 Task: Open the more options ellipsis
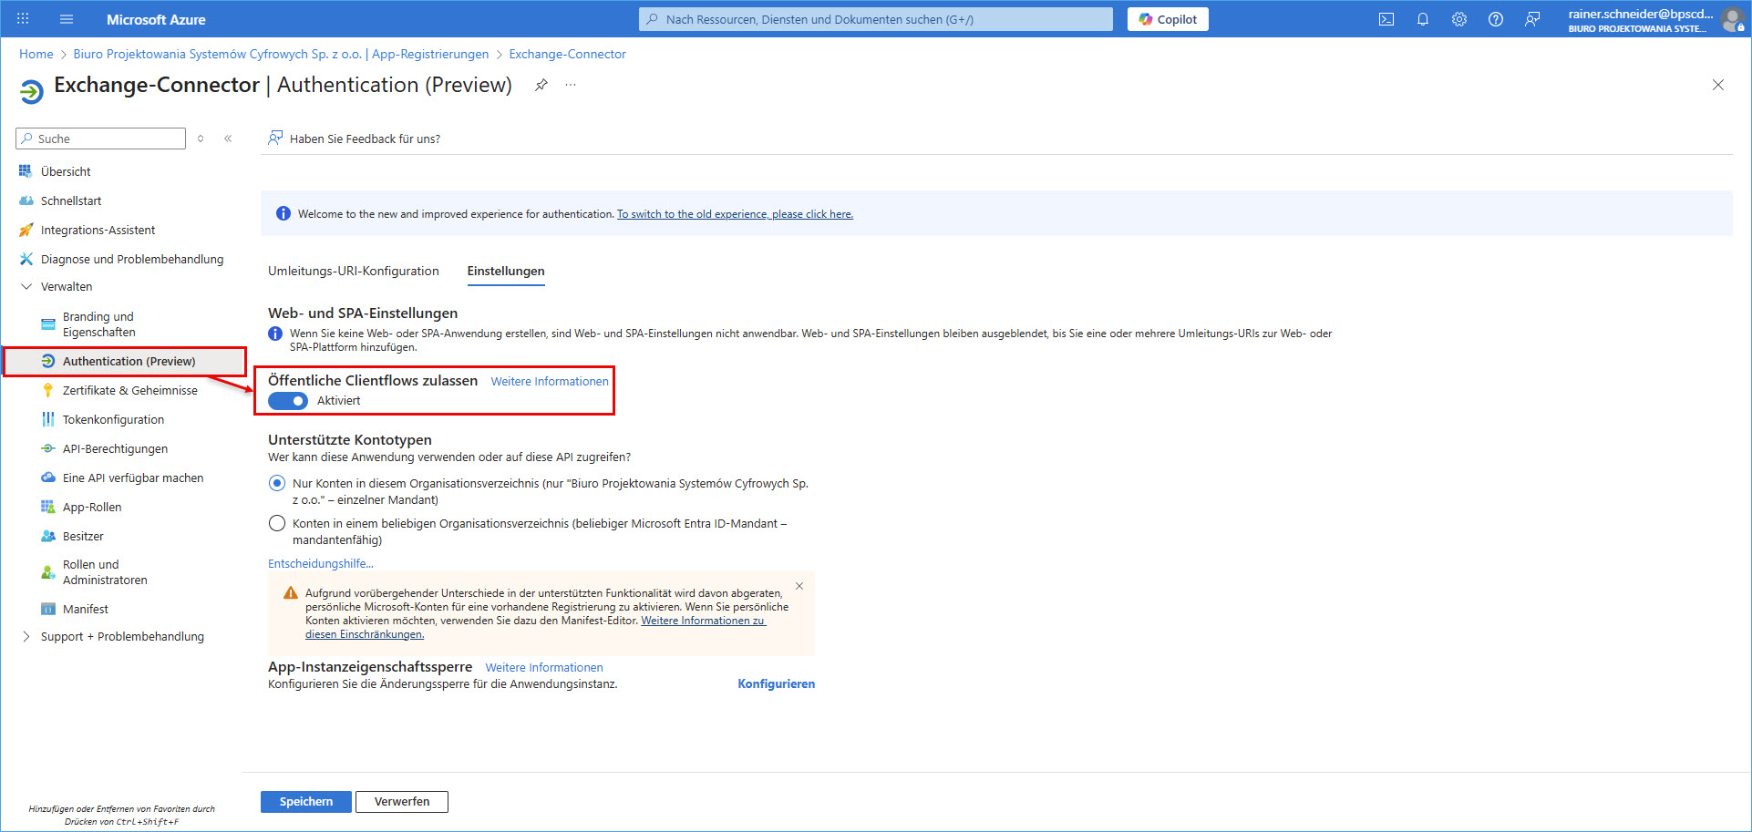(x=571, y=85)
